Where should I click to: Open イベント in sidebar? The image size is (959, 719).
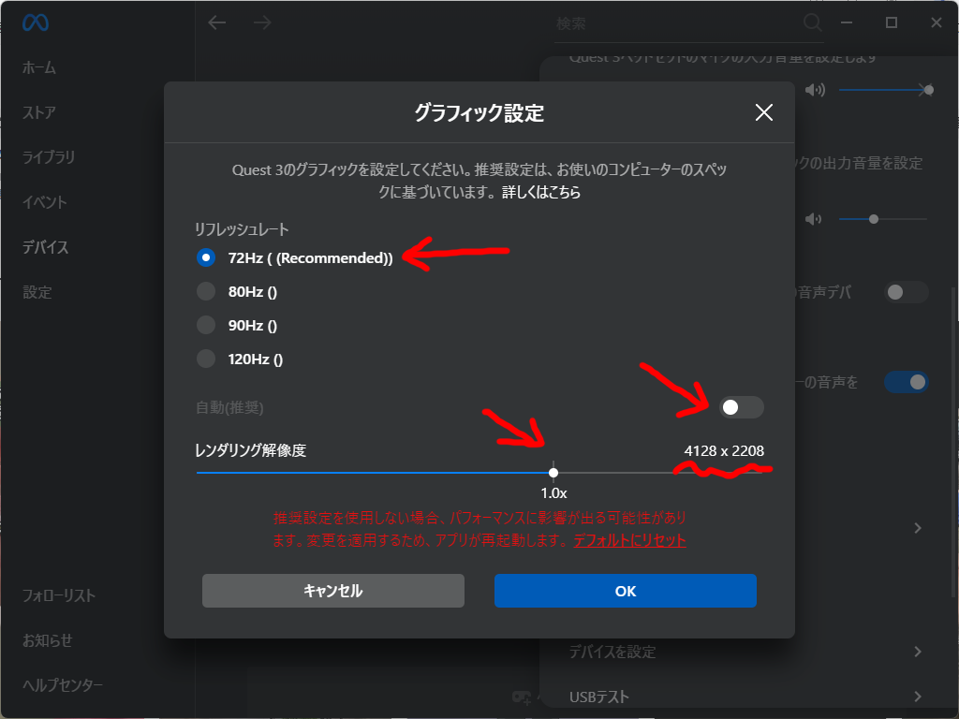pos(44,202)
